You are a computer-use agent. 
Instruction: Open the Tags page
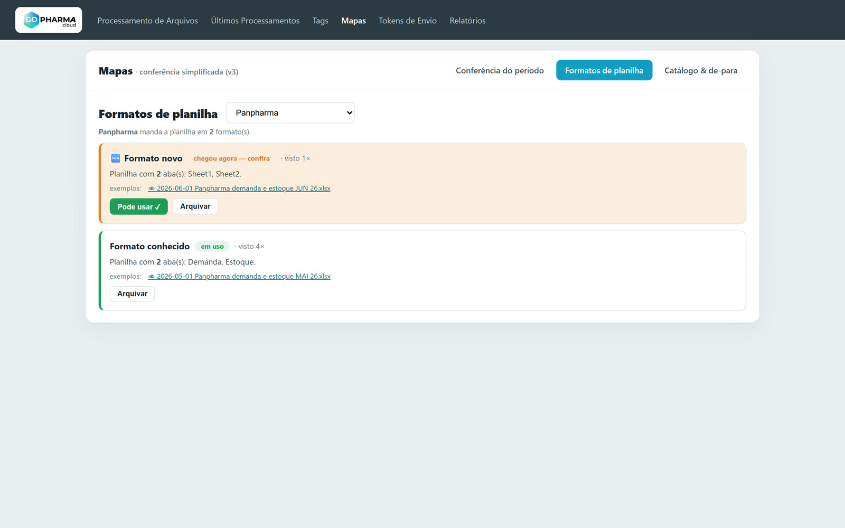coord(320,21)
